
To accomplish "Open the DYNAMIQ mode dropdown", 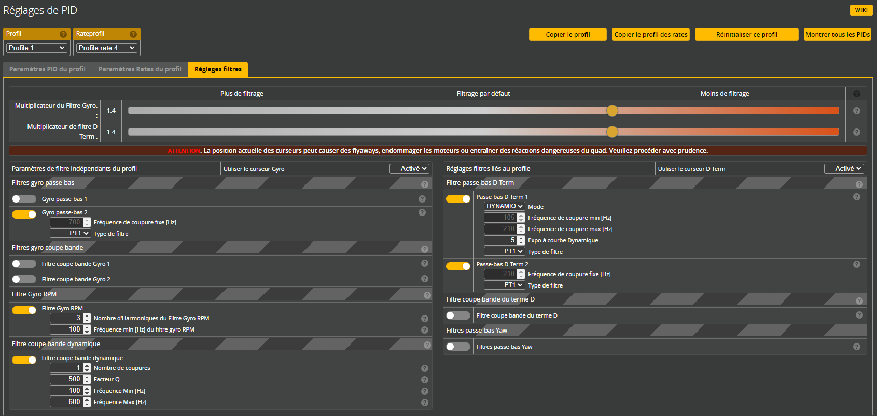I will 504,206.
